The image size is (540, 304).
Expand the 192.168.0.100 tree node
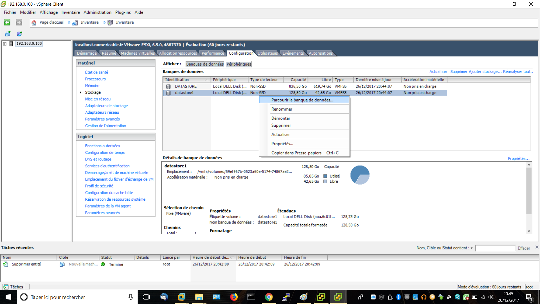[x=5, y=44]
